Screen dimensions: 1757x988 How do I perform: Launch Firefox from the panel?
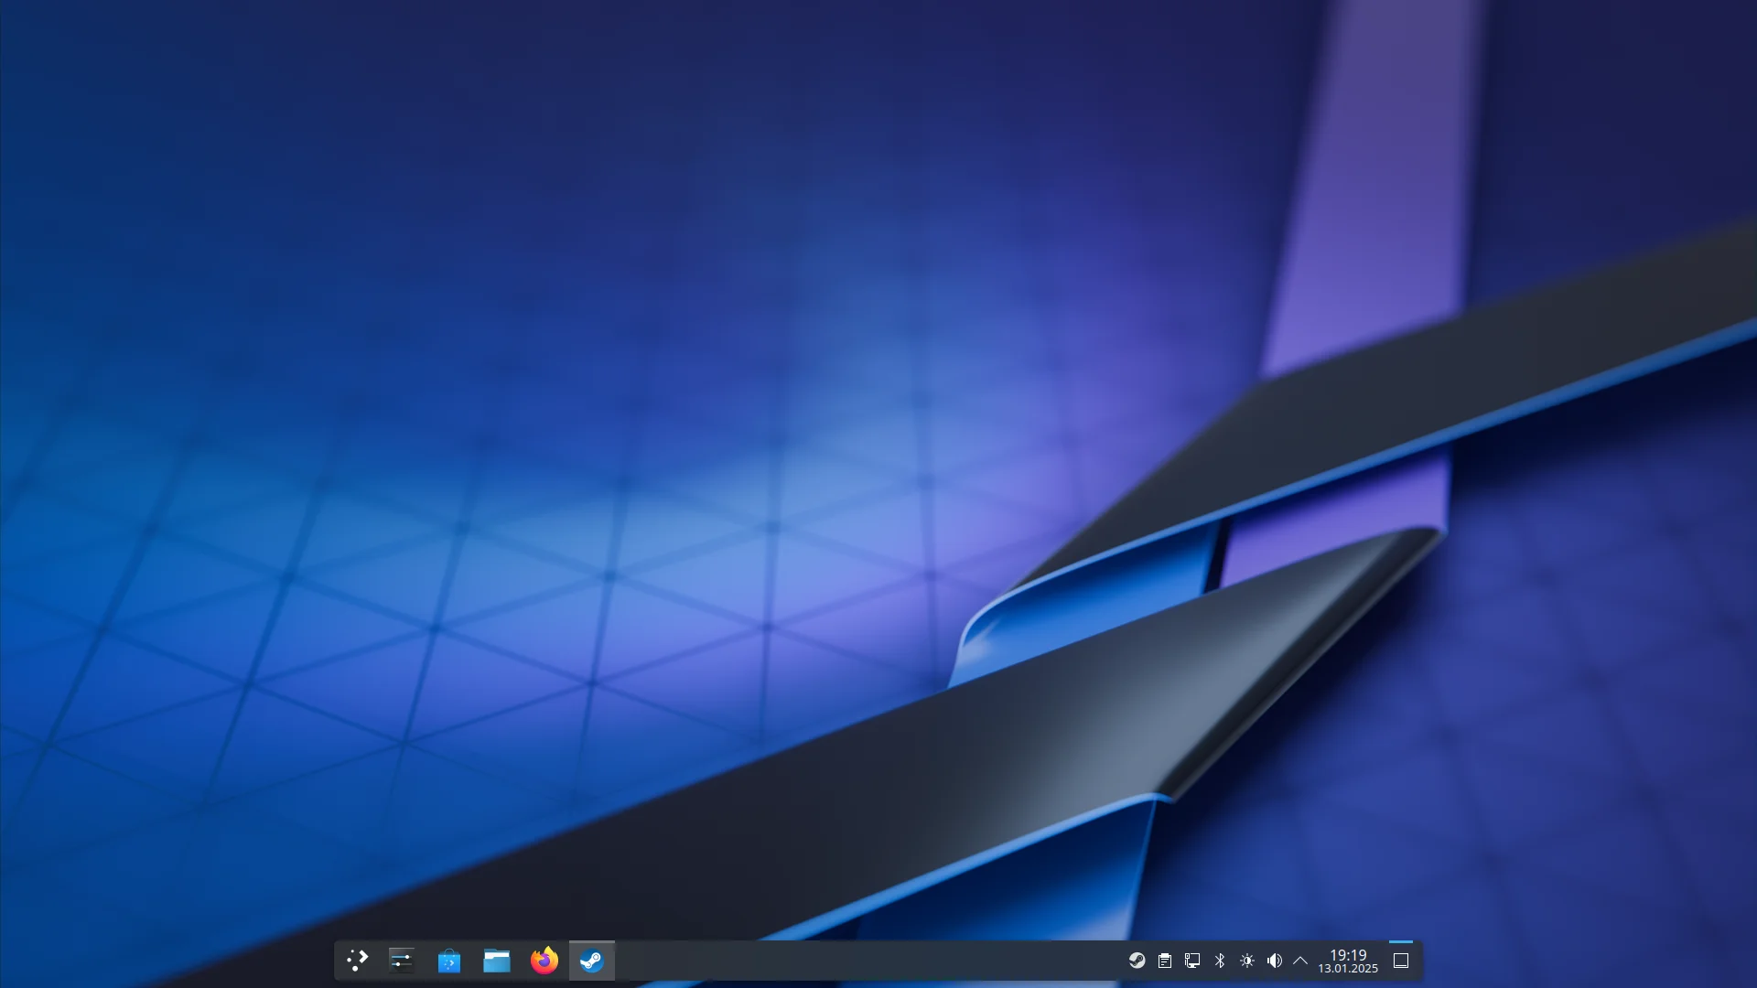pos(544,961)
